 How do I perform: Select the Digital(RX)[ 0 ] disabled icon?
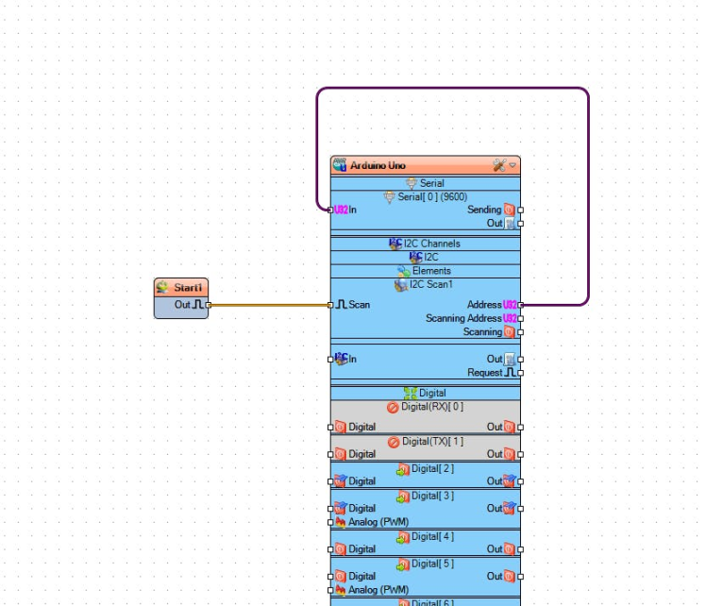pyautogui.click(x=394, y=407)
